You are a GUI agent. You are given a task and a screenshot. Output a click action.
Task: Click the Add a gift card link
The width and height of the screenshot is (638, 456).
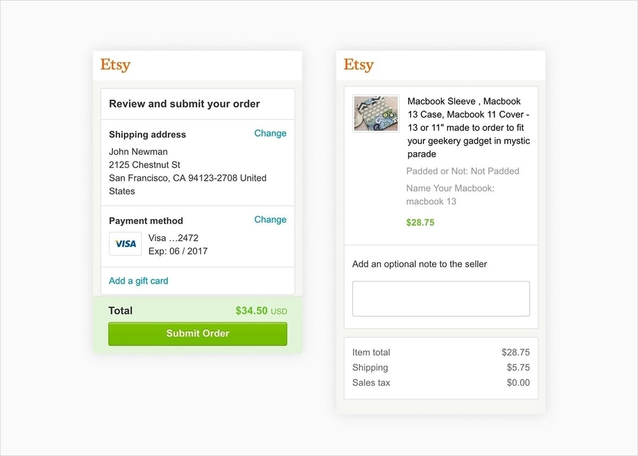point(138,280)
